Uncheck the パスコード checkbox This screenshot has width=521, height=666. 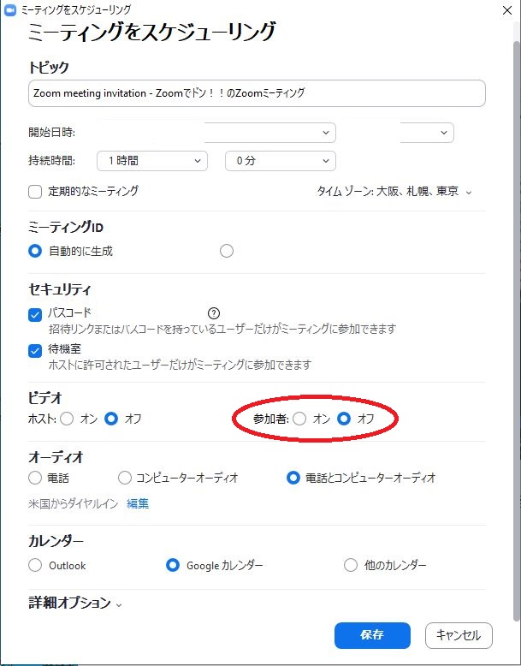click(x=35, y=315)
